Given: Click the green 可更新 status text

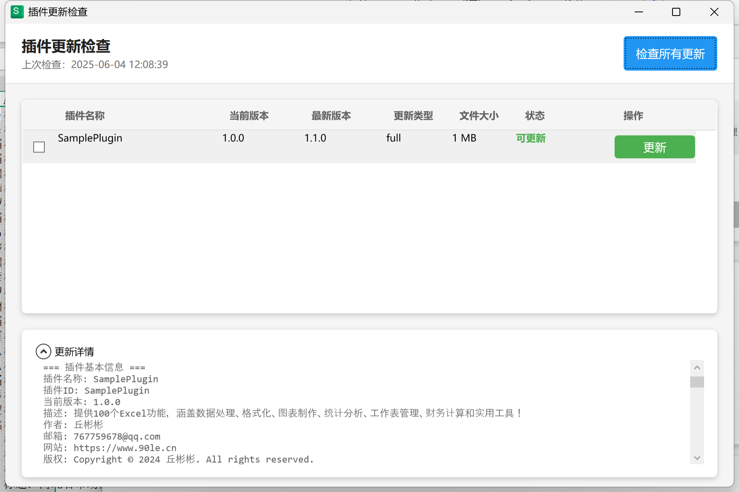Looking at the screenshot, I should click(x=531, y=139).
